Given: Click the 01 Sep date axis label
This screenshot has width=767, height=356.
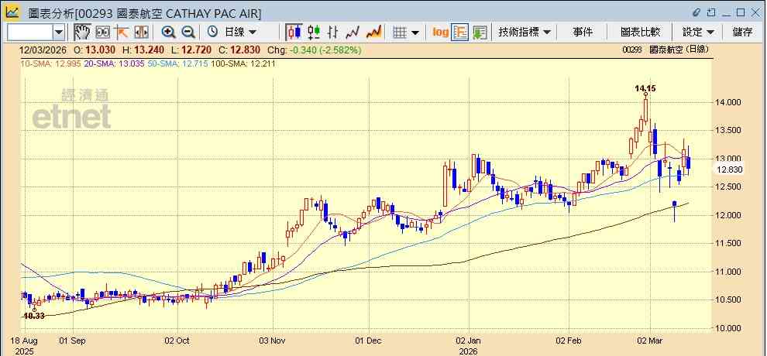Looking at the screenshot, I should pos(72,341).
